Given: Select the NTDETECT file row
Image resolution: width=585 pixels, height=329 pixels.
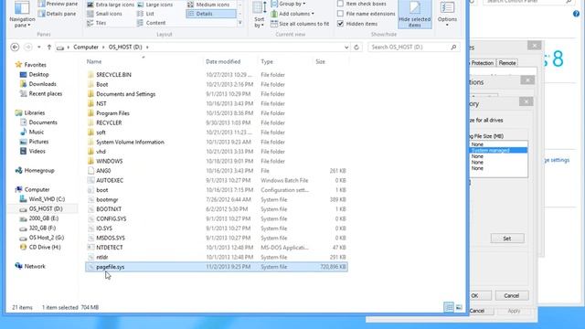Looking at the screenshot, I should point(217,248).
